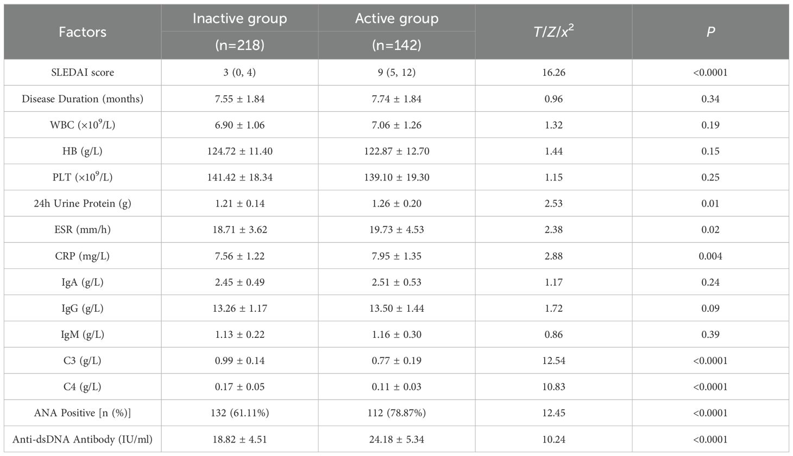Select the WBC row label cell
This screenshot has height=456, width=793.
83,125
